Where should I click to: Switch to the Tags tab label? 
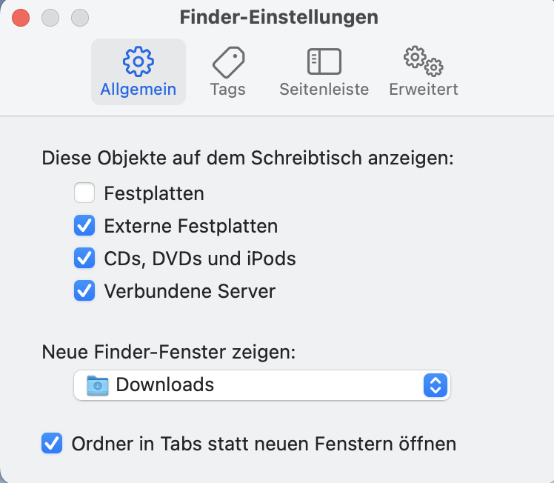point(227,90)
